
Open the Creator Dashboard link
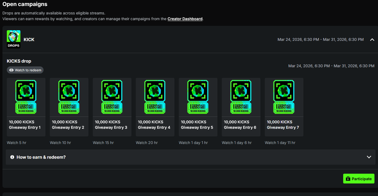click(185, 19)
